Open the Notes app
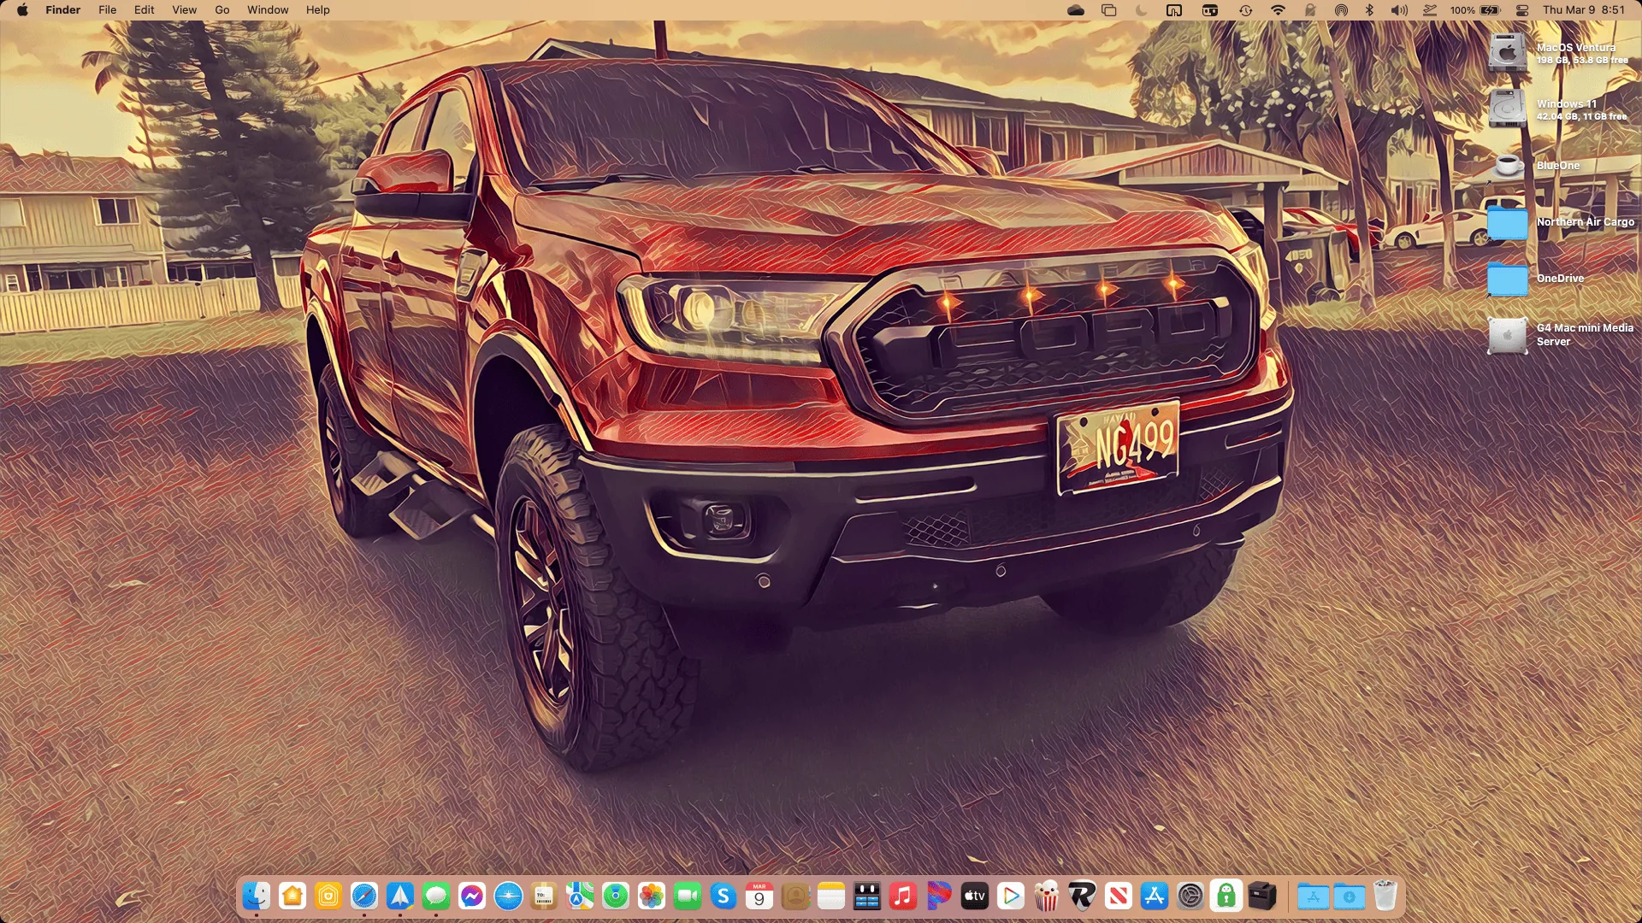The width and height of the screenshot is (1642, 923). [x=831, y=896]
